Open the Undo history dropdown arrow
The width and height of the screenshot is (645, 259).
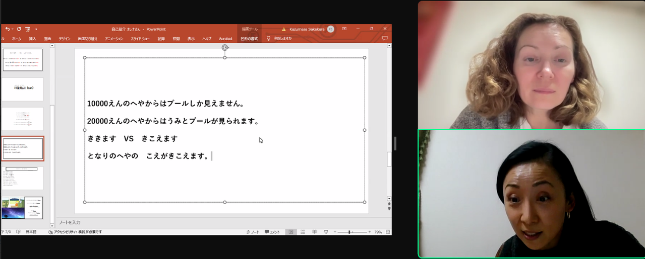click(x=12, y=29)
